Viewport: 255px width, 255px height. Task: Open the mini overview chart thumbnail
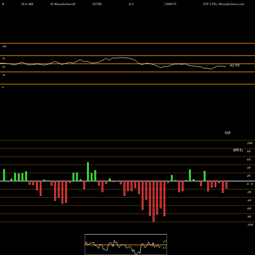(x=126, y=244)
